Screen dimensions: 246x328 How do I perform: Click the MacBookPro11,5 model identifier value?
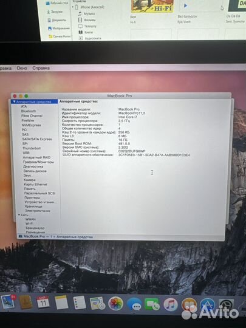coord(132,113)
